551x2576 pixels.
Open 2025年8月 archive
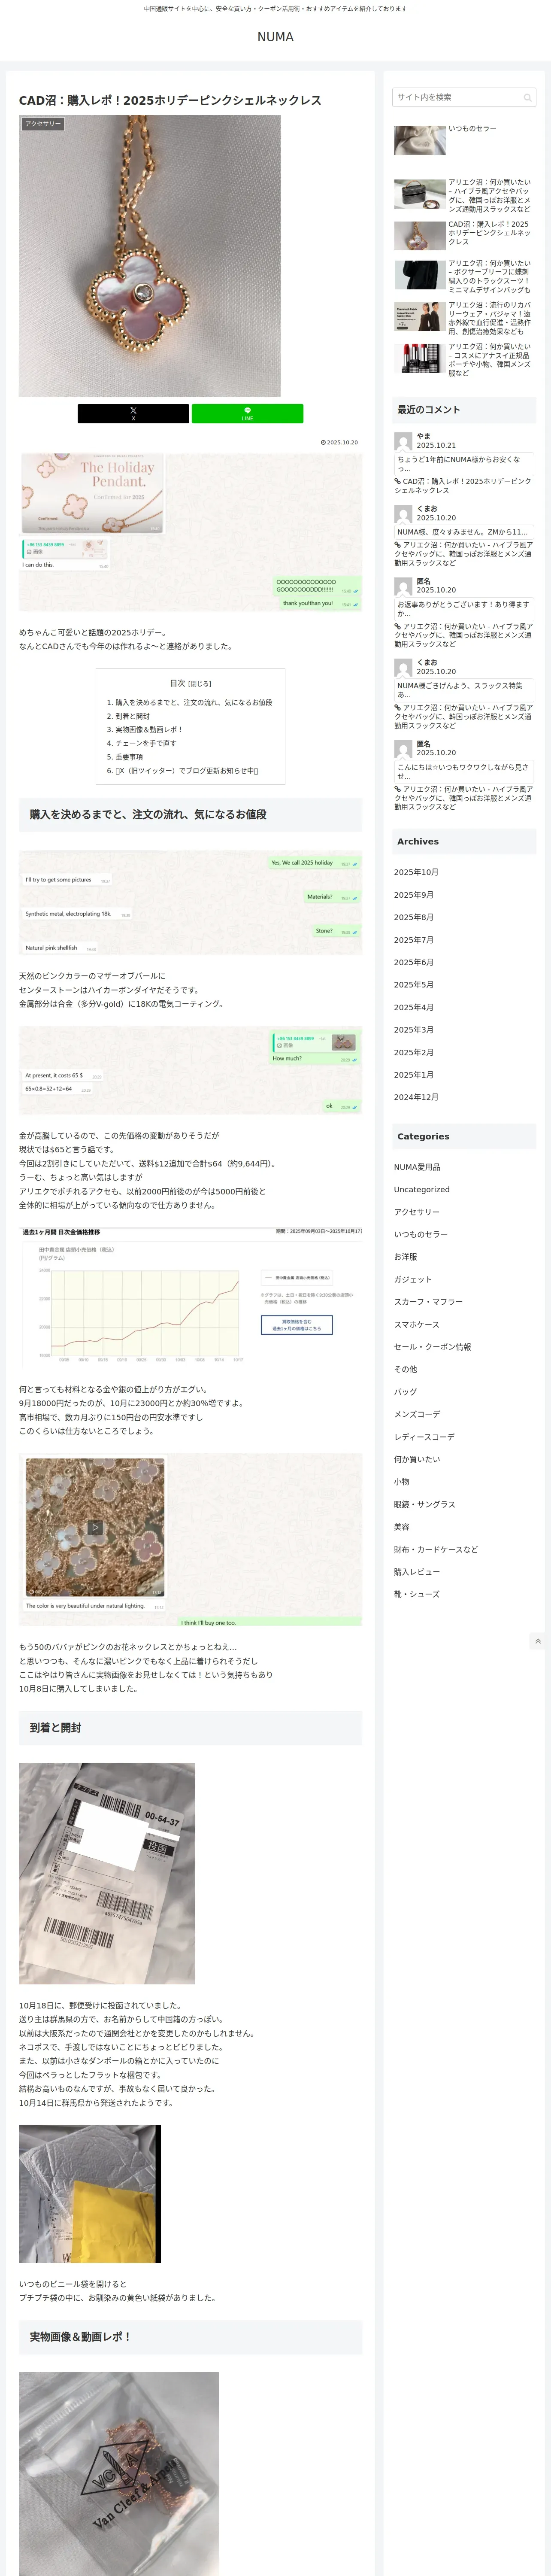414,917
